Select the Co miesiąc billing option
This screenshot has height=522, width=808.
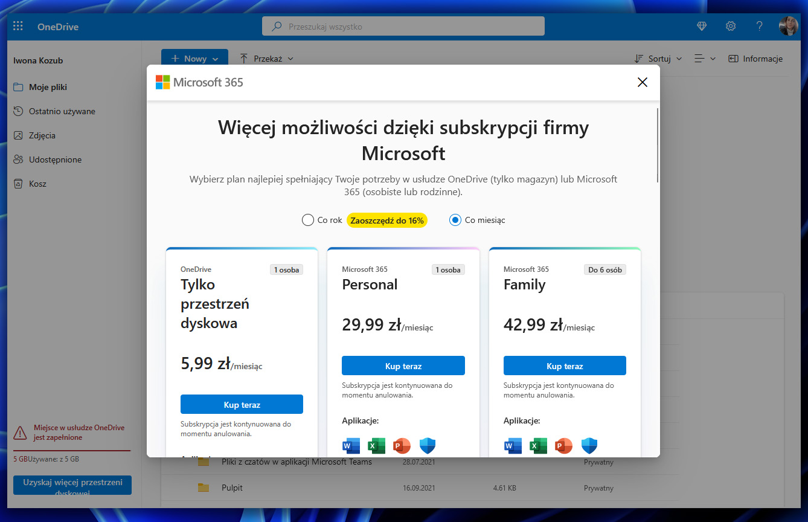pos(455,220)
